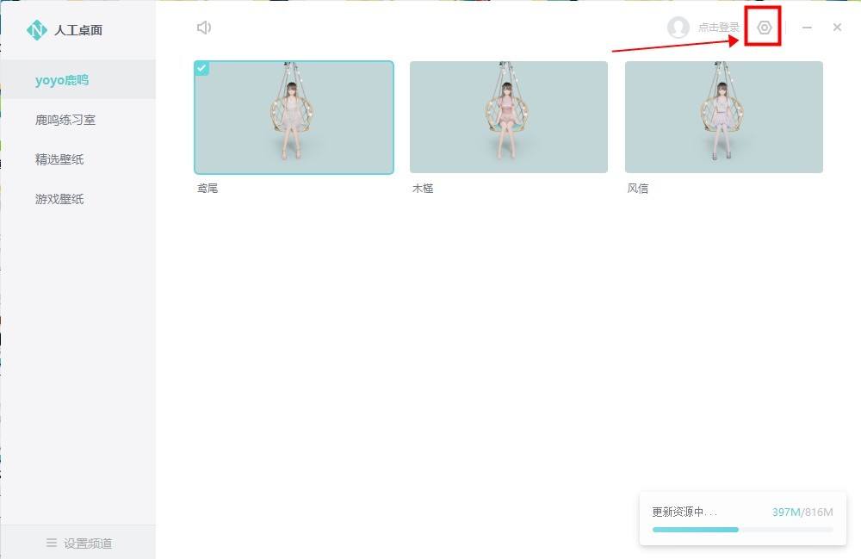Click the 更新资源中 status text
This screenshot has width=861, height=559.
coord(684,512)
